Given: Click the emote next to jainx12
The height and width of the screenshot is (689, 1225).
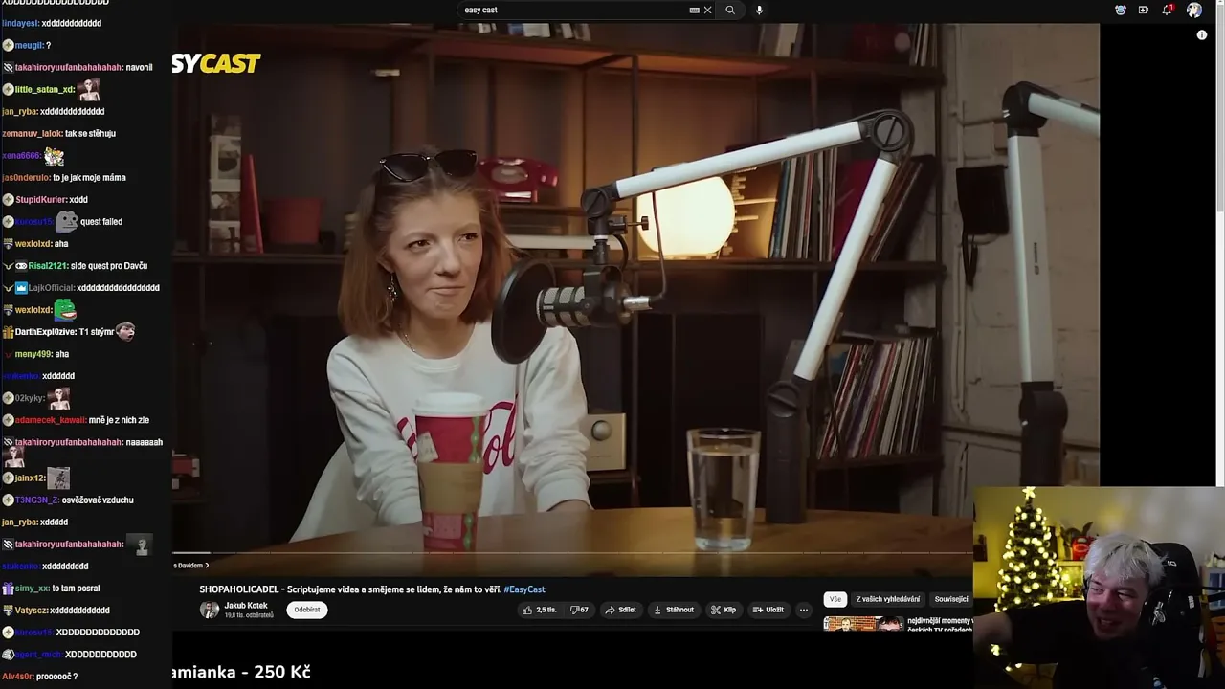Looking at the screenshot, I should [58, 478].
